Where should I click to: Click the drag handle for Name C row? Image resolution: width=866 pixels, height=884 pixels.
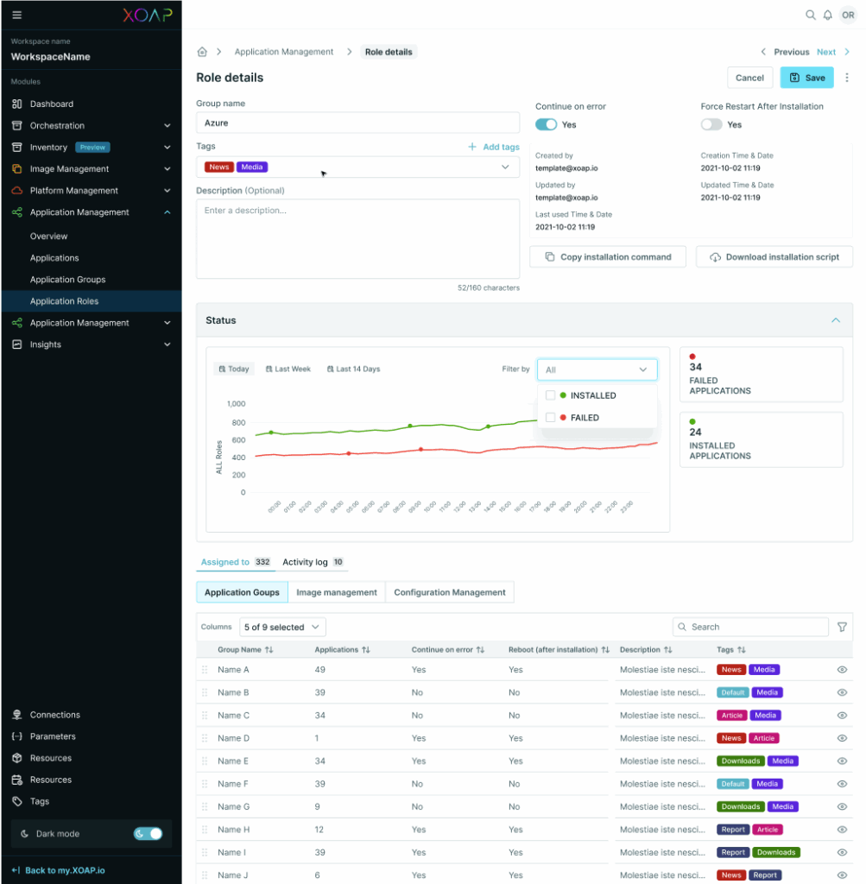[205, 716]
